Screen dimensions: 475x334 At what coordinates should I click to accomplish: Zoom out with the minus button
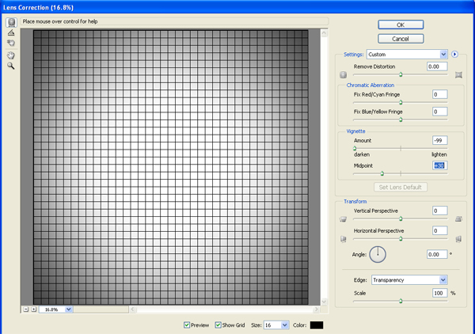[x=26, y=309]
